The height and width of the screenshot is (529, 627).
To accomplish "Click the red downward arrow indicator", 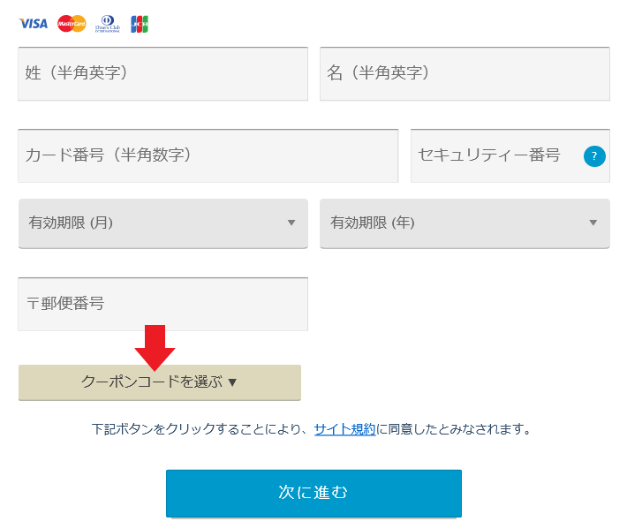I will [x=155, y=347].
